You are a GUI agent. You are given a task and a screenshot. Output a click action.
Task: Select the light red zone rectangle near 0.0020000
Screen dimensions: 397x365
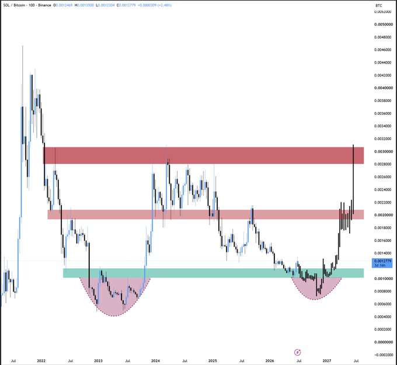(x=206, y=215)
